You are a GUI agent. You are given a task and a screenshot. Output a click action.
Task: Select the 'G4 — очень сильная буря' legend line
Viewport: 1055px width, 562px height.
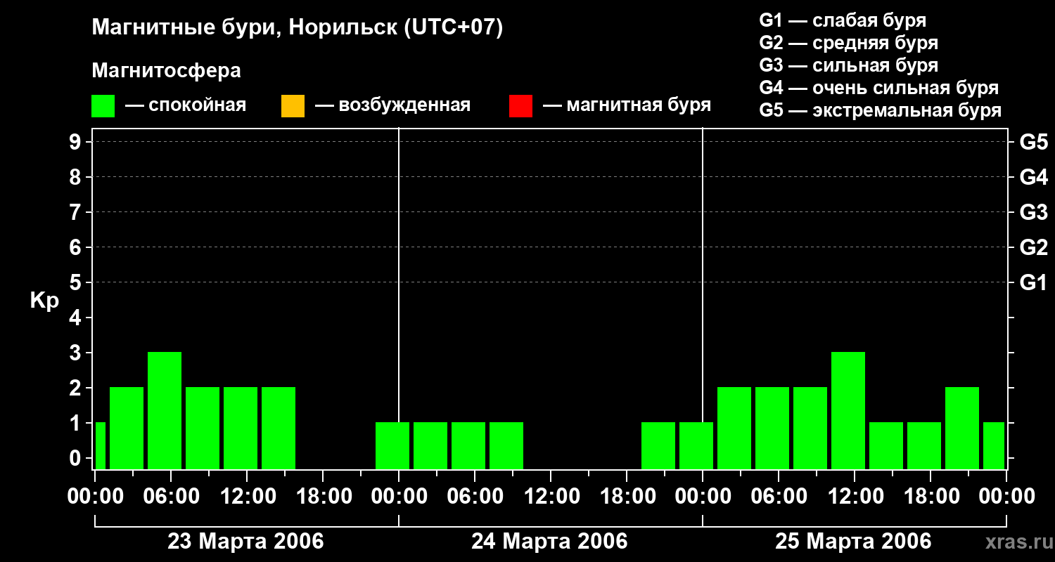click(879, 88)
